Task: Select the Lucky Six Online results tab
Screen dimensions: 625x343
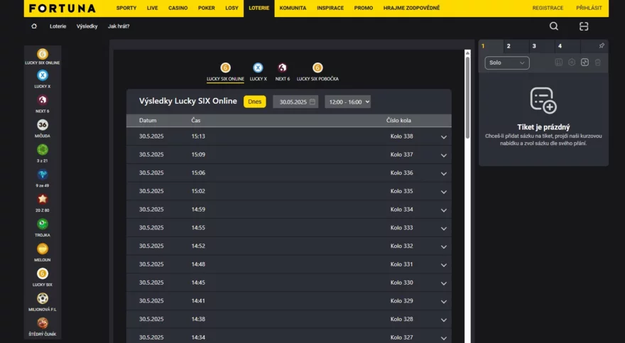Action: point(225,72)
